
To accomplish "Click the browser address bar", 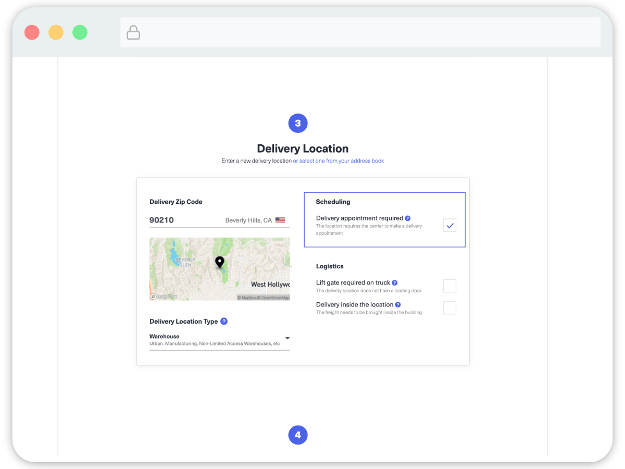I will pyautogui.click(x=359, y=33).
